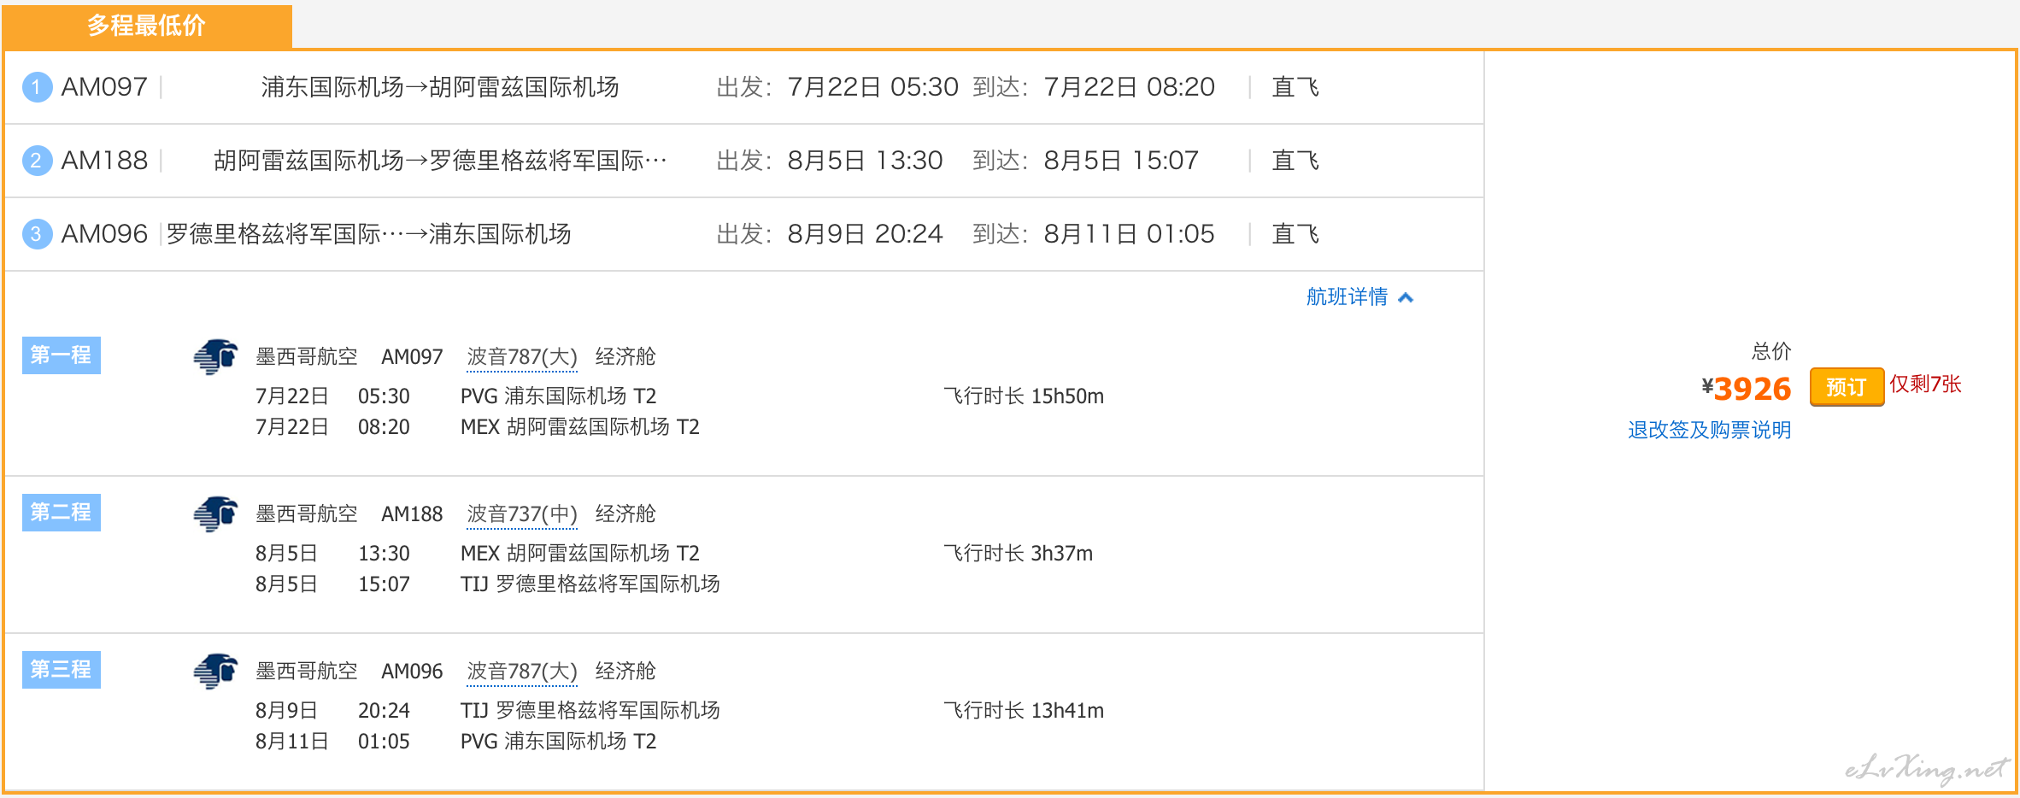Click the blue circle number 3 icon

point(37,234)
